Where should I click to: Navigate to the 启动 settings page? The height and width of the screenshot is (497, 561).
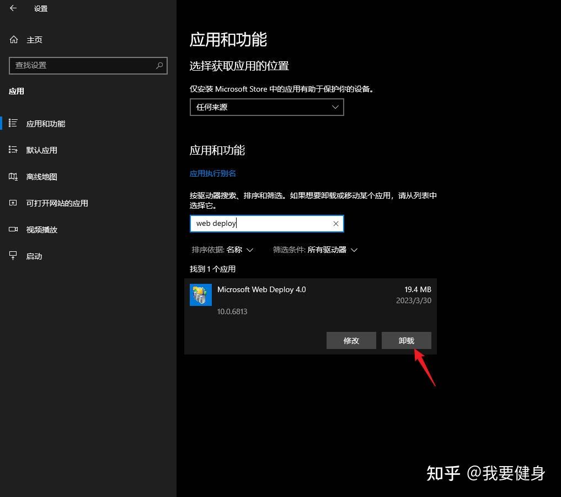click(x=34, y=256)
